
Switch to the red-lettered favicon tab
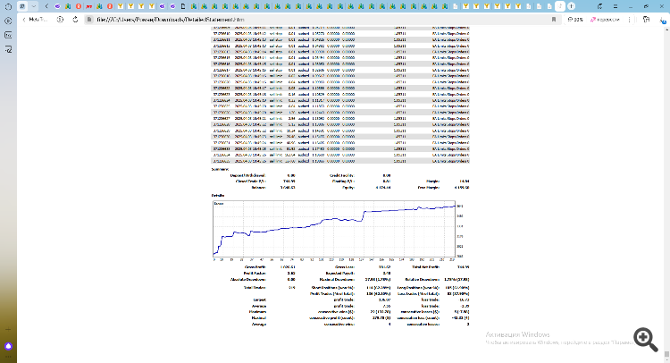click(x=88, y=6)
